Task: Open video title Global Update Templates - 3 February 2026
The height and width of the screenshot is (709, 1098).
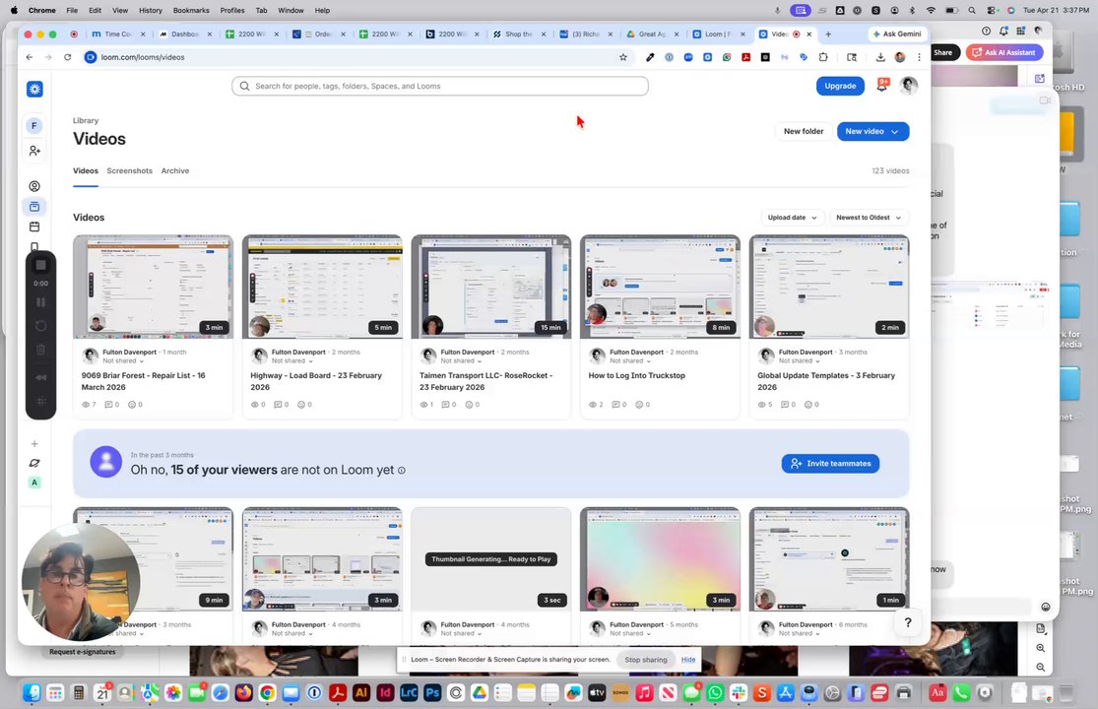Action: click(825, 381)
